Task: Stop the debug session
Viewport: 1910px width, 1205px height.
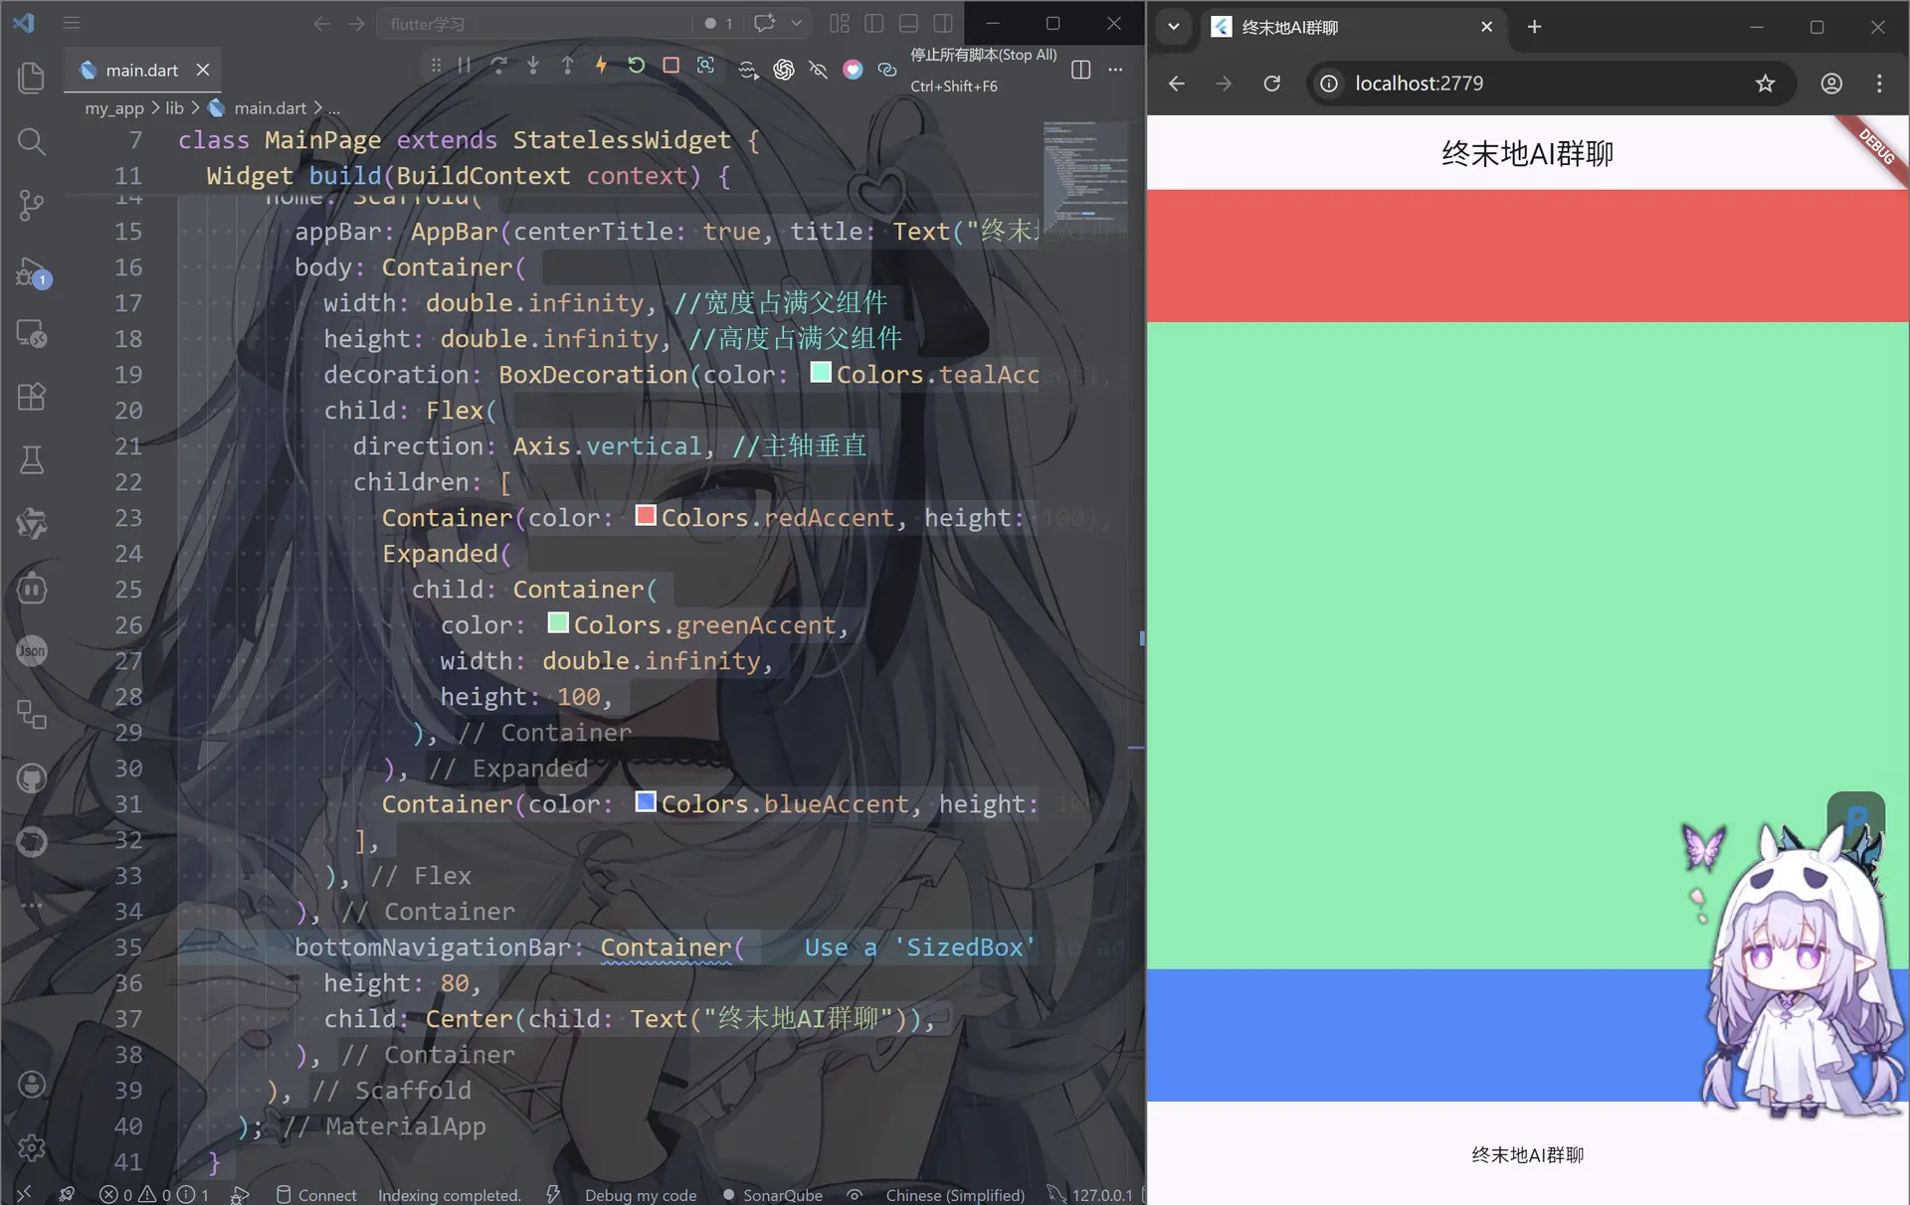Action: click(x=671, y=66)
